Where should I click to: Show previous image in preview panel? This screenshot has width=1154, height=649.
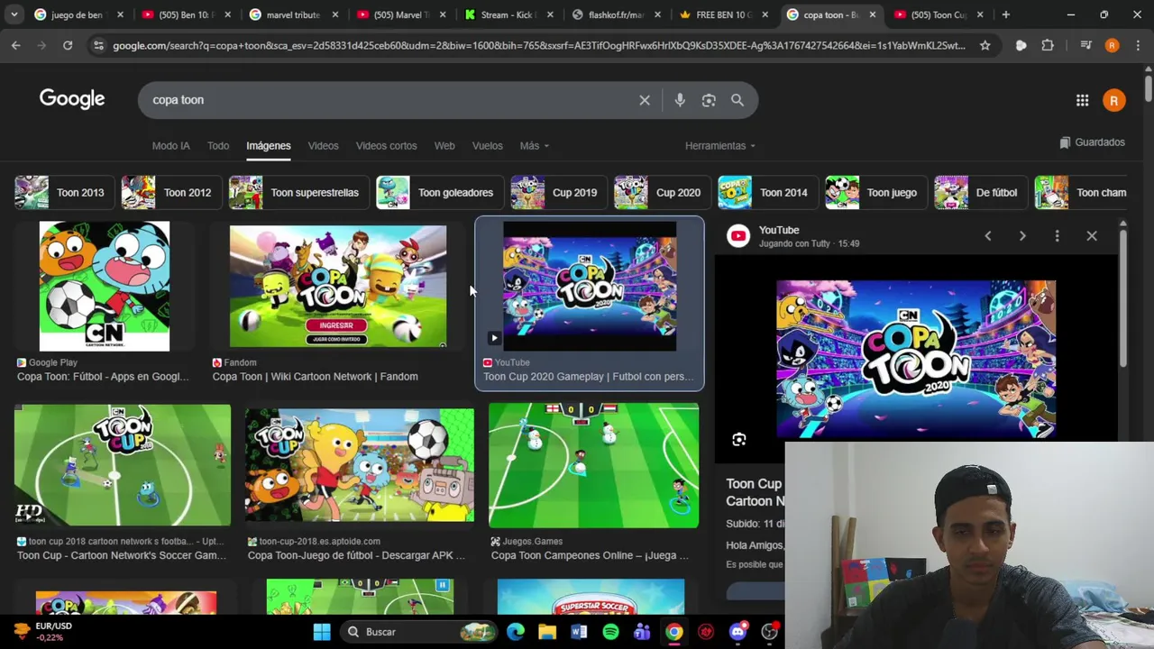(x=988, y=236)
